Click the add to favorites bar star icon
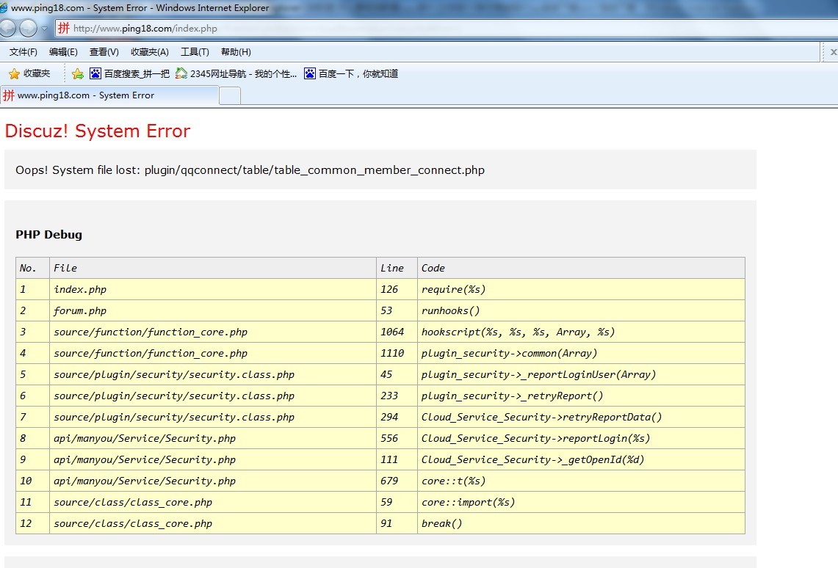Screen dimensions: 838x568 tap(78, 73)
